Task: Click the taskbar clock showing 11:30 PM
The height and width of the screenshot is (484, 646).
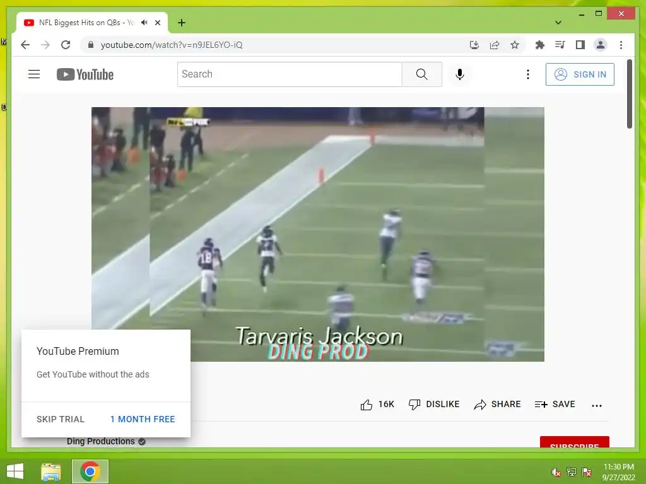Action: [x=618, y=472]
